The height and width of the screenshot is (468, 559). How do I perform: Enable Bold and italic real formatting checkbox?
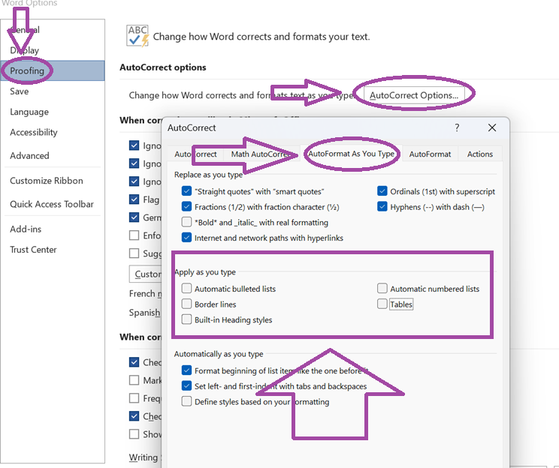(x=186, y=222)
